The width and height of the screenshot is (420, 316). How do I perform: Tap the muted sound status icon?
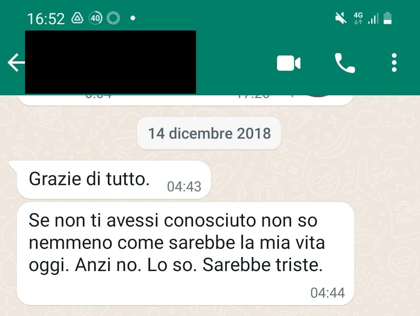click(x=341, y=18)
